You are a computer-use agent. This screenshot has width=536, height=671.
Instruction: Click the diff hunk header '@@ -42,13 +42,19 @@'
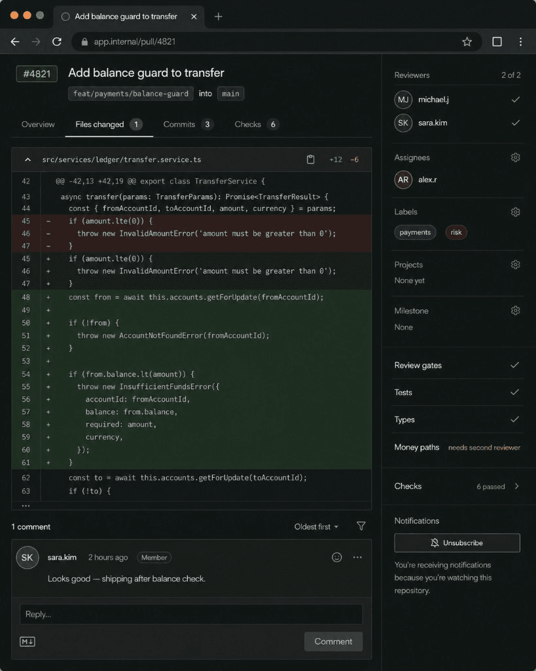click(96, 182)
